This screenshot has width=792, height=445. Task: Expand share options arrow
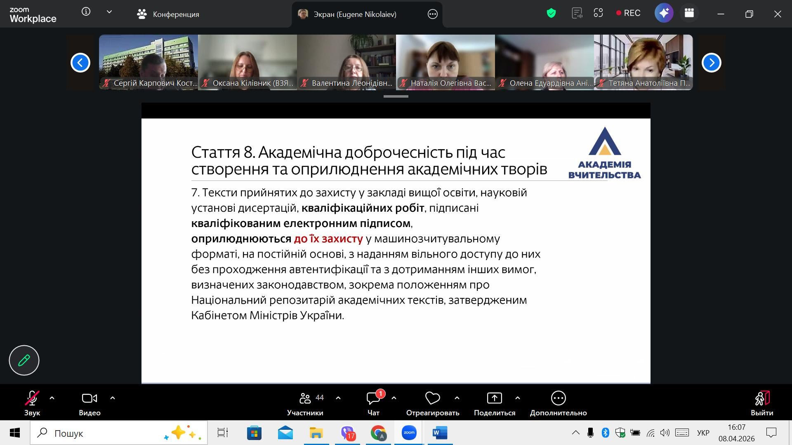[x=518, y=398]
